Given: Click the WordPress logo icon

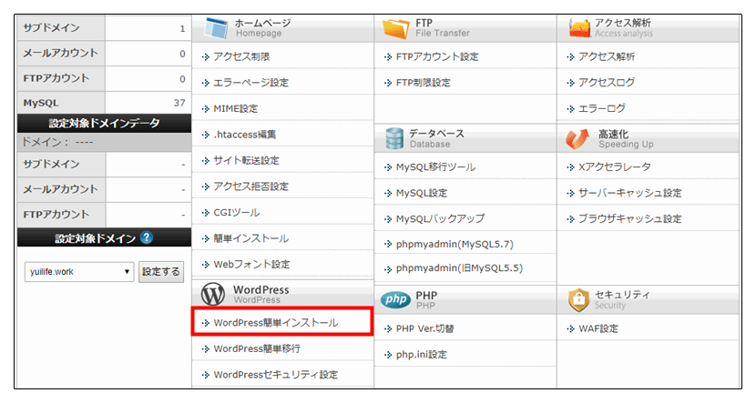Looking at the screenshot, I should 213,294.
